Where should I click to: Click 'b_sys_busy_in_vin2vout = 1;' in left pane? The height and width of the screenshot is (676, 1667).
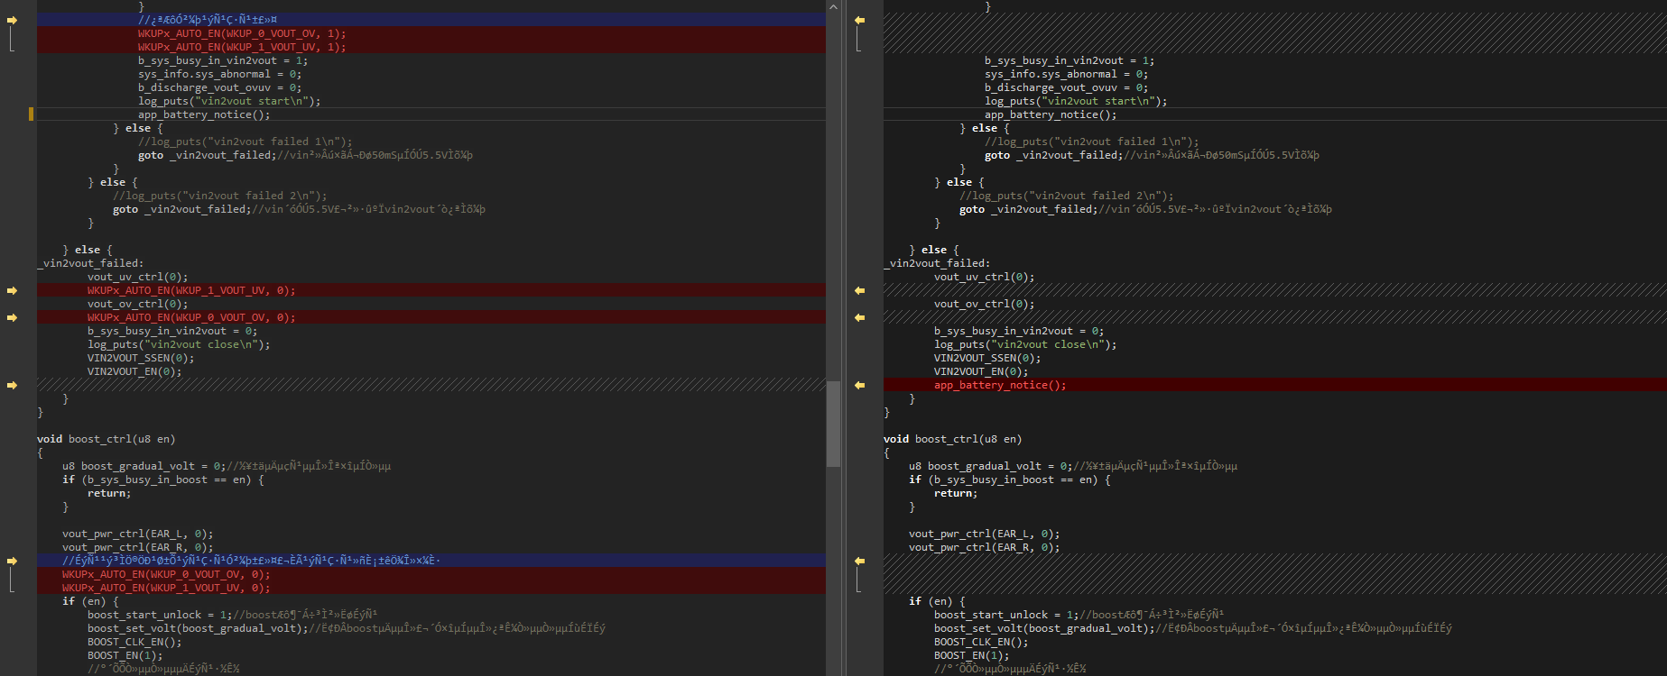(x=222, y=60)
